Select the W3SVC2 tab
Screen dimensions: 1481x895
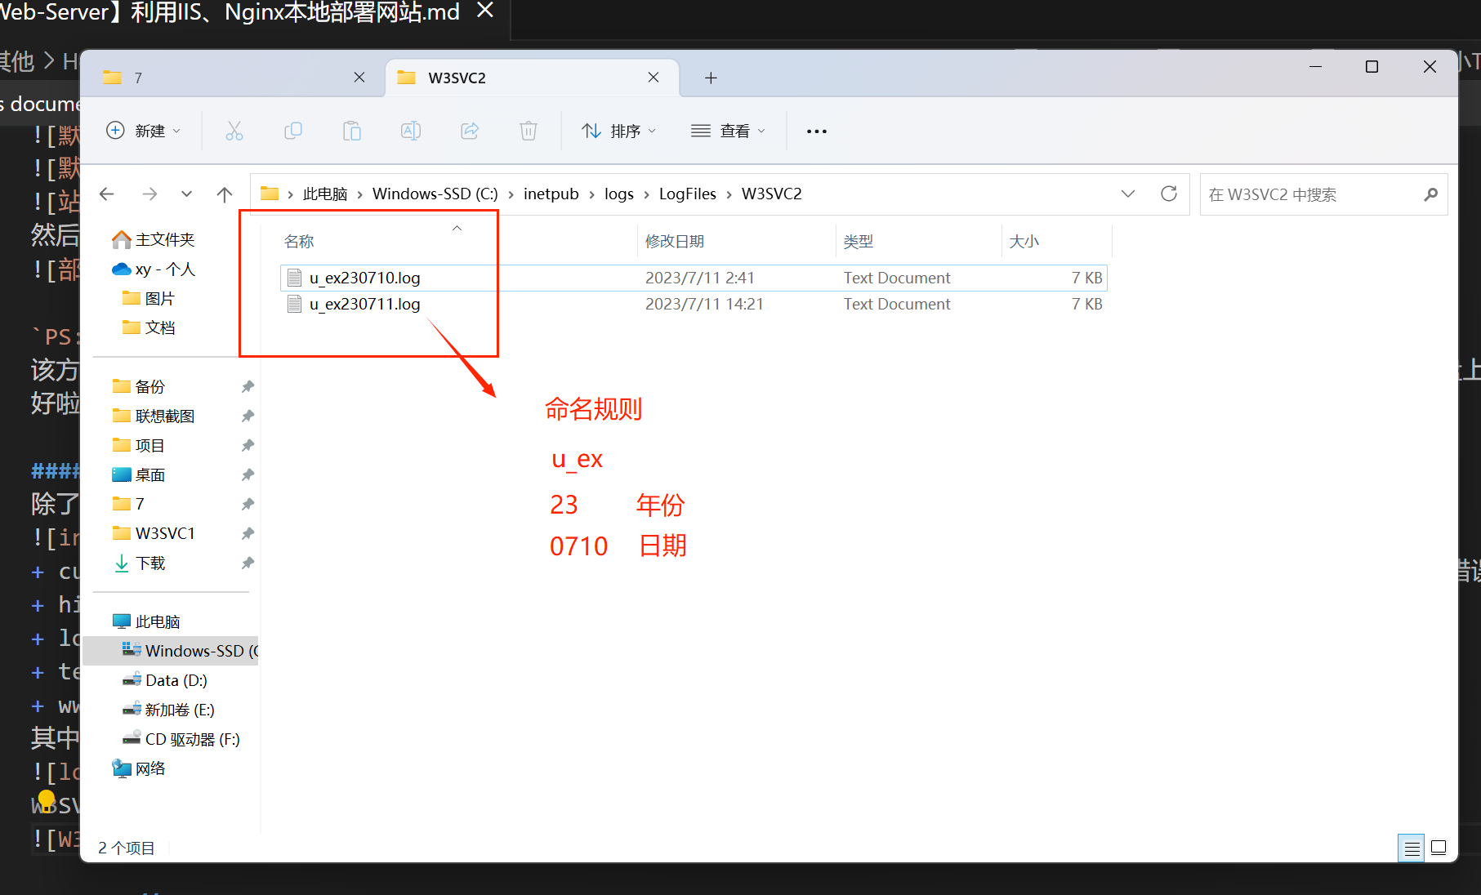click(x=531, y=78)
